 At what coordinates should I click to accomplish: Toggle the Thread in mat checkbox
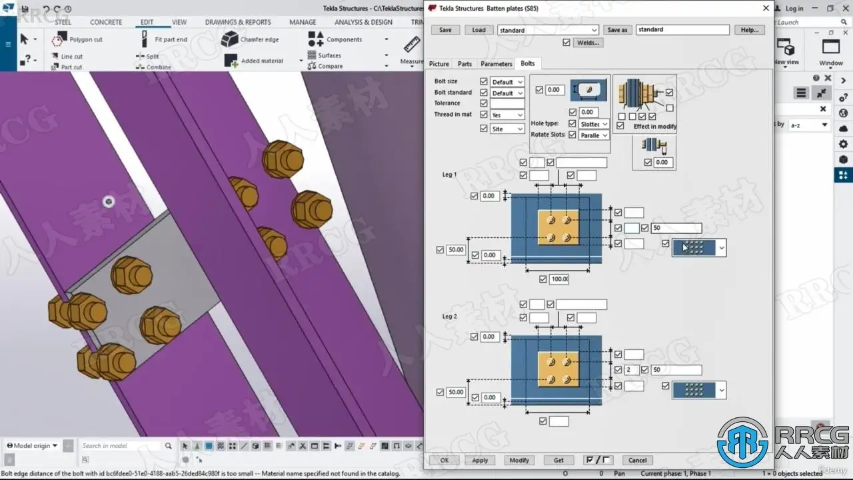point(484,115)
